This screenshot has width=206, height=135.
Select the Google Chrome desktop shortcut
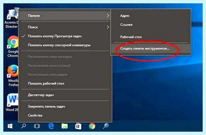click(x=13, y=47)
